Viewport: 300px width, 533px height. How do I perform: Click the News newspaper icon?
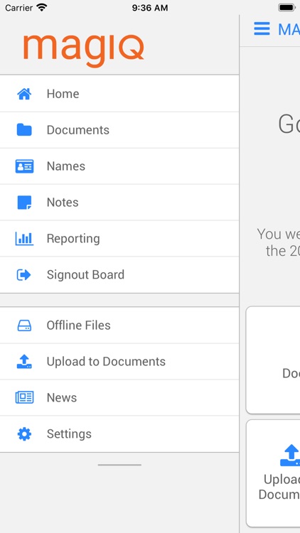[x=24, y=398]
